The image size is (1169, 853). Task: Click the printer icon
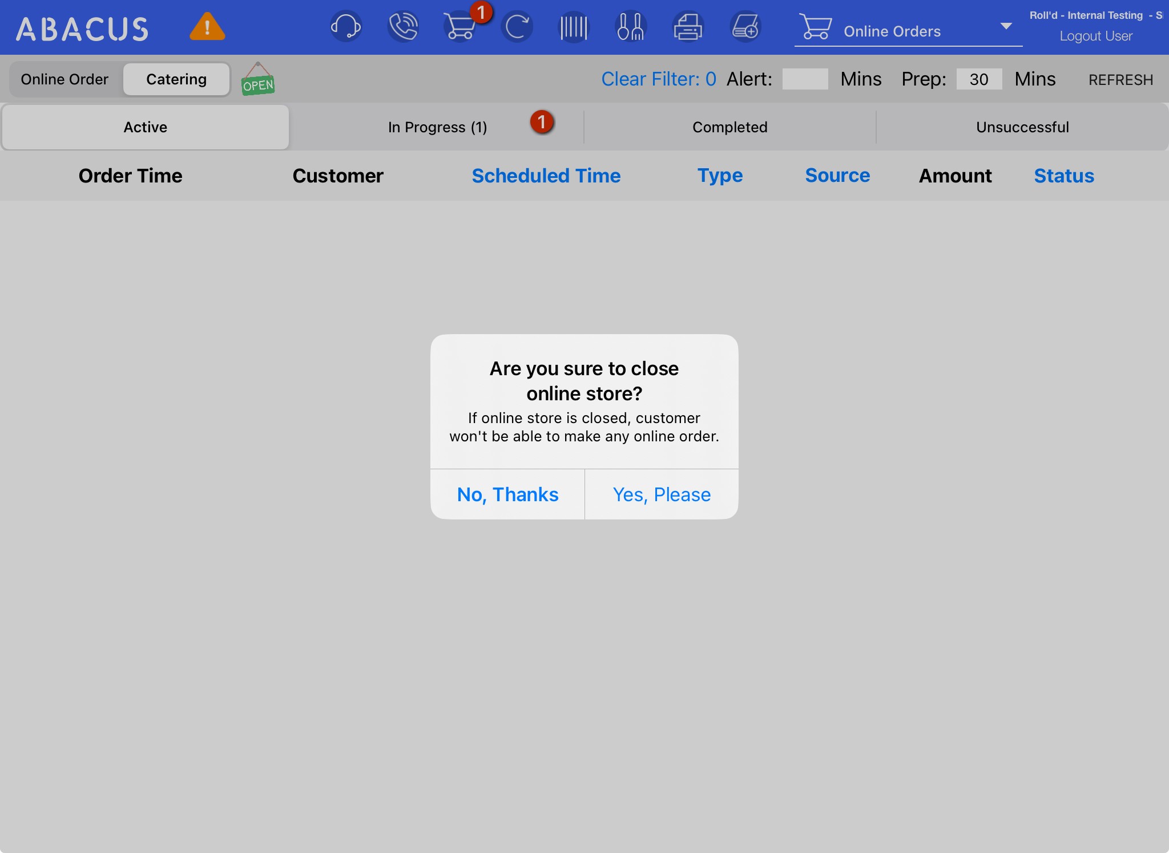688,27
